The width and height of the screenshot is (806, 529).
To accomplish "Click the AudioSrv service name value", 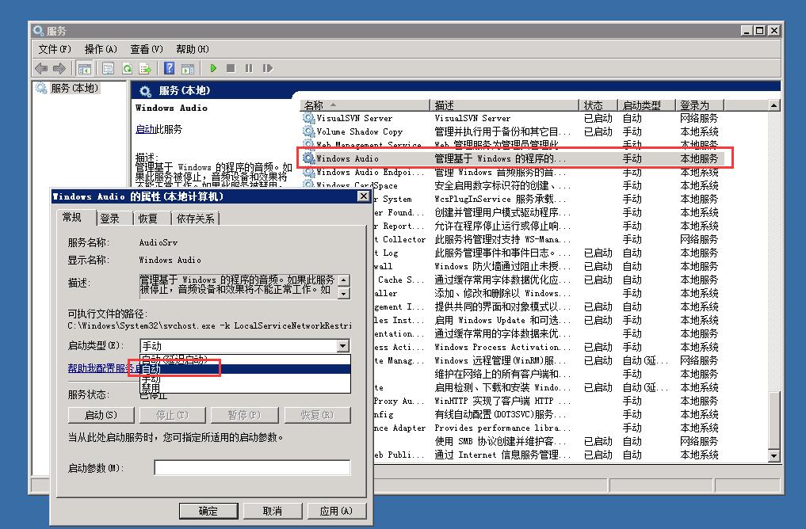I will coord(159,242).
